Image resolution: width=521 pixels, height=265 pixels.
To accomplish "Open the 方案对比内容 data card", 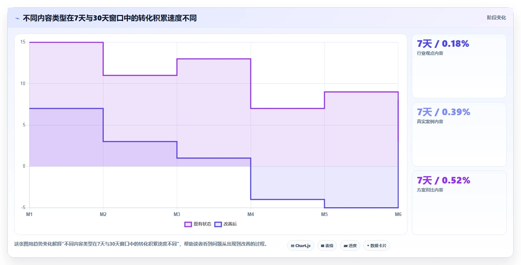I will (x=459, y=202).
